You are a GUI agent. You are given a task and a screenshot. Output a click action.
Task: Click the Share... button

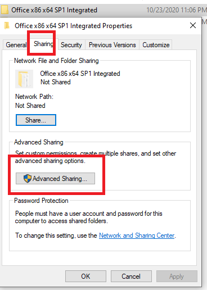36,120
